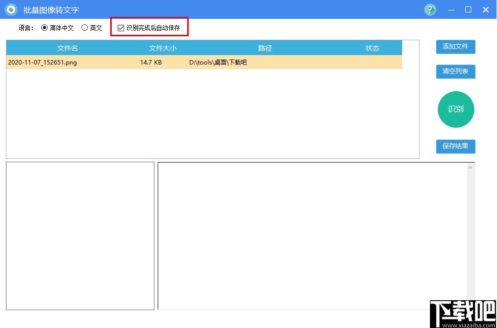Viewport: 497px width, 328px height.
Task: Click the app logo icon in title bar
Action: pos(11,9)
